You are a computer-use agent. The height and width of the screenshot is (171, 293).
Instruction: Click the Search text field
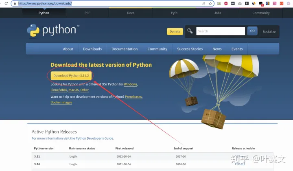pos(221,31)
